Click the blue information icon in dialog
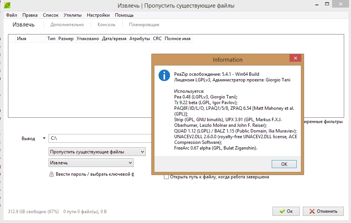351x223 pixels. click(164, 75)
